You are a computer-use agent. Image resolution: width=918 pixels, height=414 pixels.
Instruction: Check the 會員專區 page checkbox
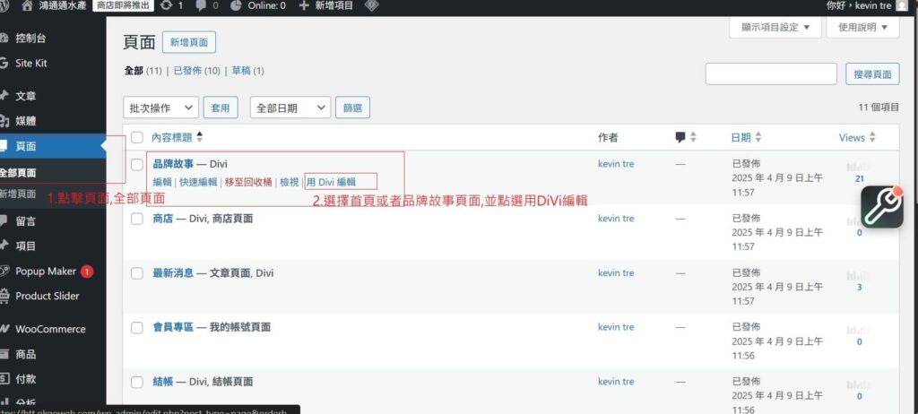pyautogui.click(x=137, y=328)
